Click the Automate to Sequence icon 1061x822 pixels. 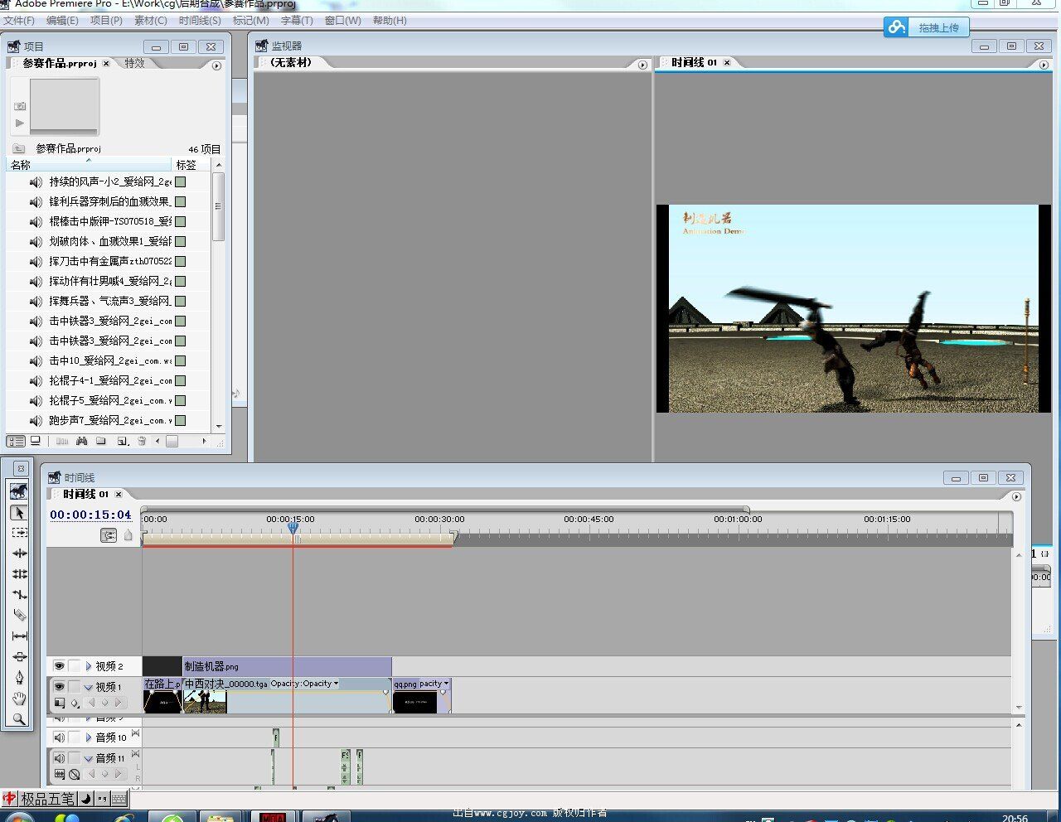tap(62, 441)
